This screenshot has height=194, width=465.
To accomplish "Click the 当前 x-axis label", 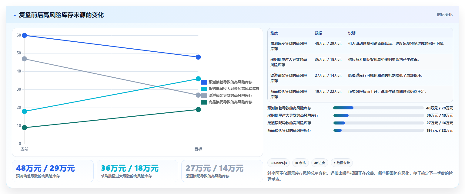I will (x=24, y=149).
